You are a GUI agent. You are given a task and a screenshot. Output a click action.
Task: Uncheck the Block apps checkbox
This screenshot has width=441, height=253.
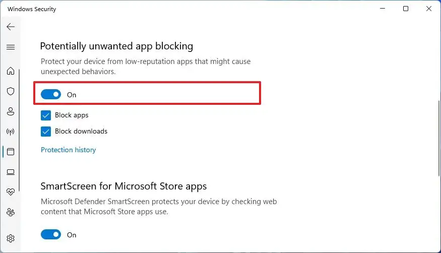[46, 115]
